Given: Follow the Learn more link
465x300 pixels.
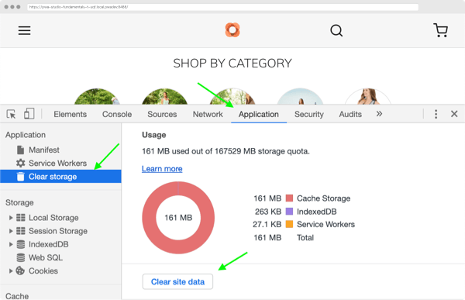Looking at the screenshot, I should coord(162,169).
